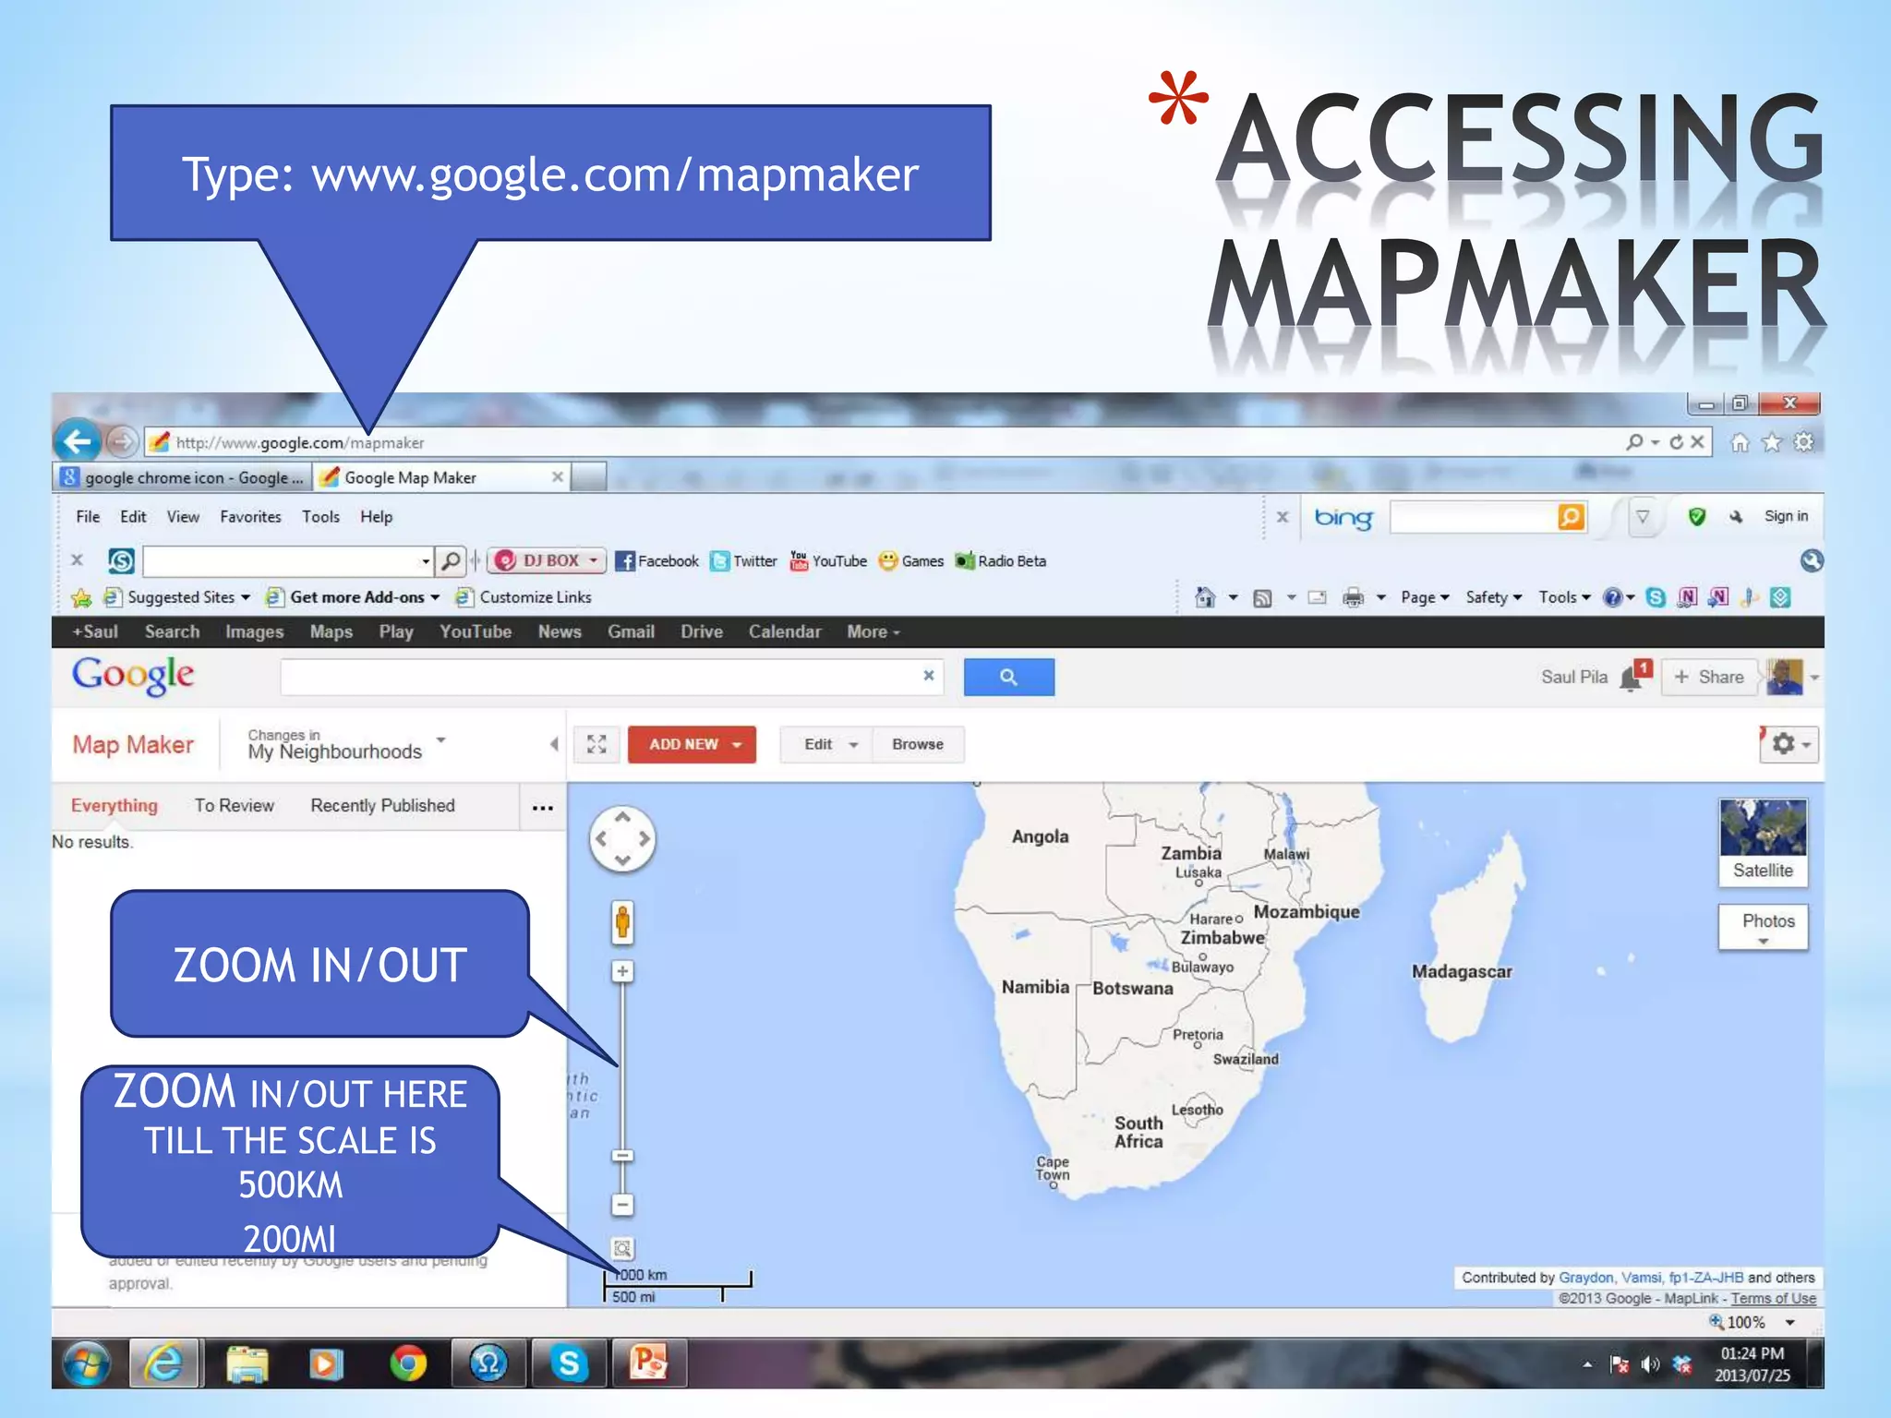Switch map to Satellite view
This screenshot has height=1418, width=1891.
(1763, 842)
